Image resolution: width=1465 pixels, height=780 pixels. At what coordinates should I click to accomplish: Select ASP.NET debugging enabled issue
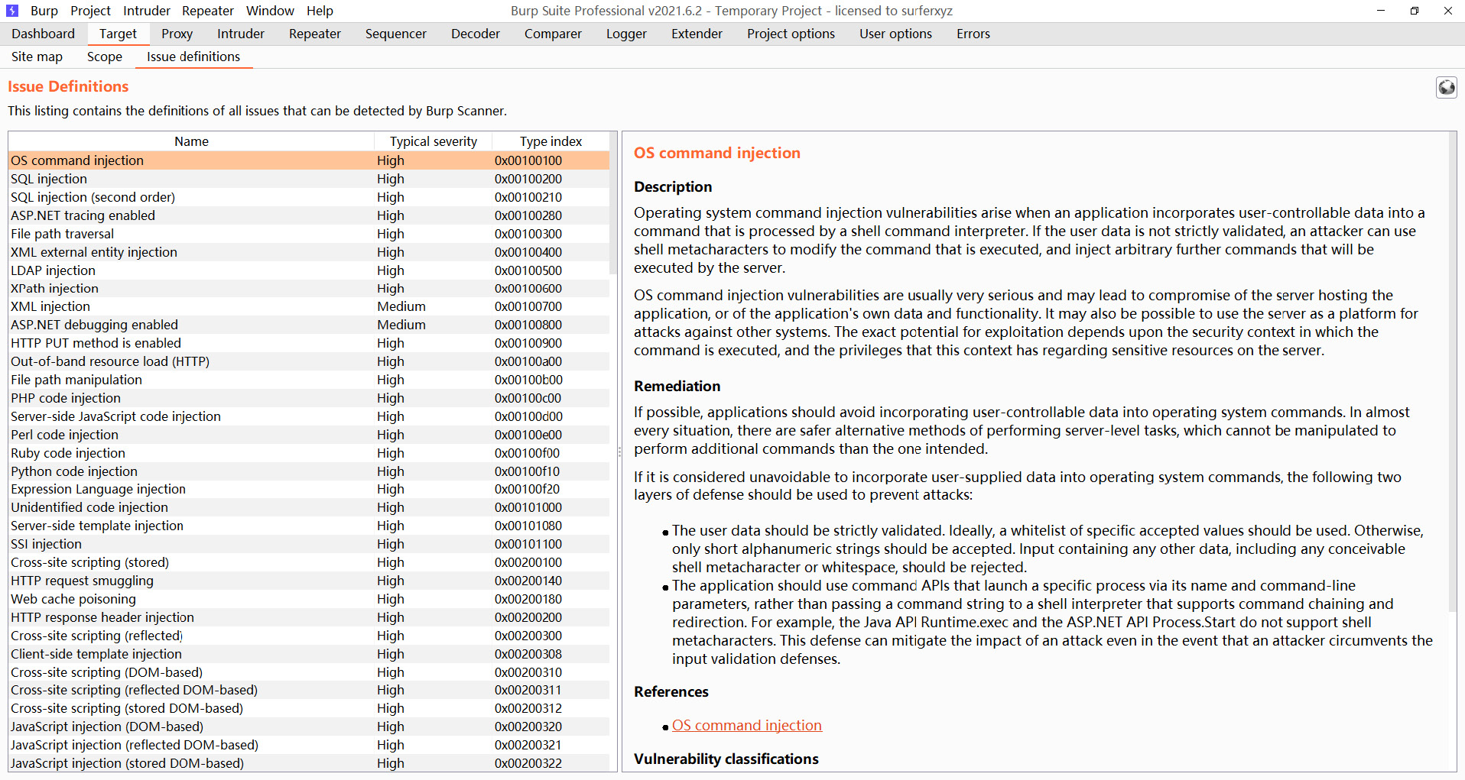pos(309,325)
